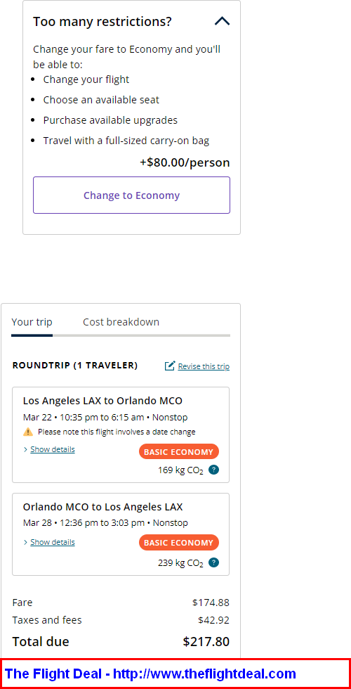The image size is (351, 689).
Task: Open The Flight Deal website banner link
Action: tap(150, 674)
